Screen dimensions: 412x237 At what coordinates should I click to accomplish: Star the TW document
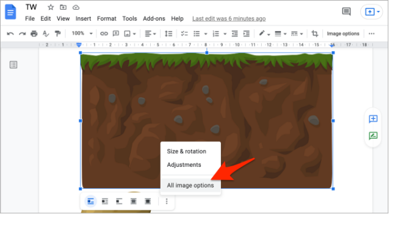[x=51, y=7]
